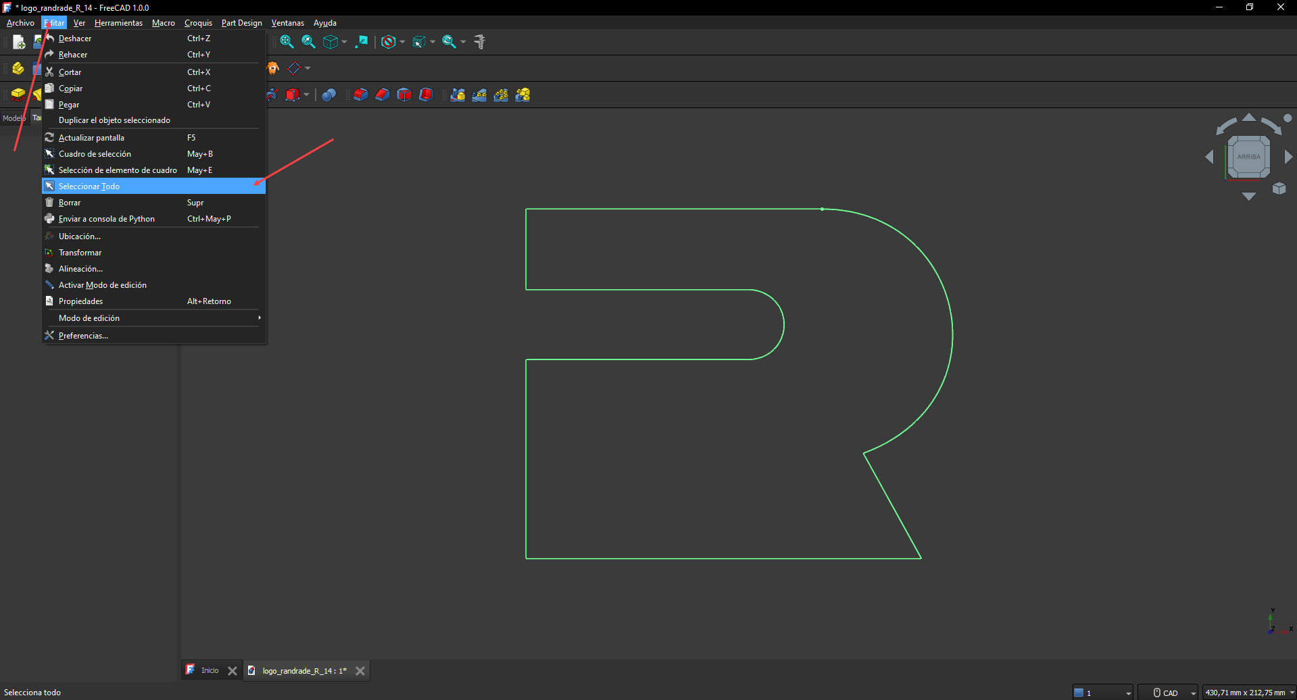Choose Deshacer from the Editar menu
This screenshot has height=700, width=1297.
pyautogui.click(x=153, y=39)
